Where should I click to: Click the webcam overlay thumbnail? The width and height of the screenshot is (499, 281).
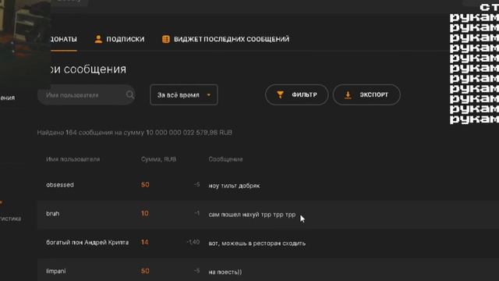pos(26,44)
